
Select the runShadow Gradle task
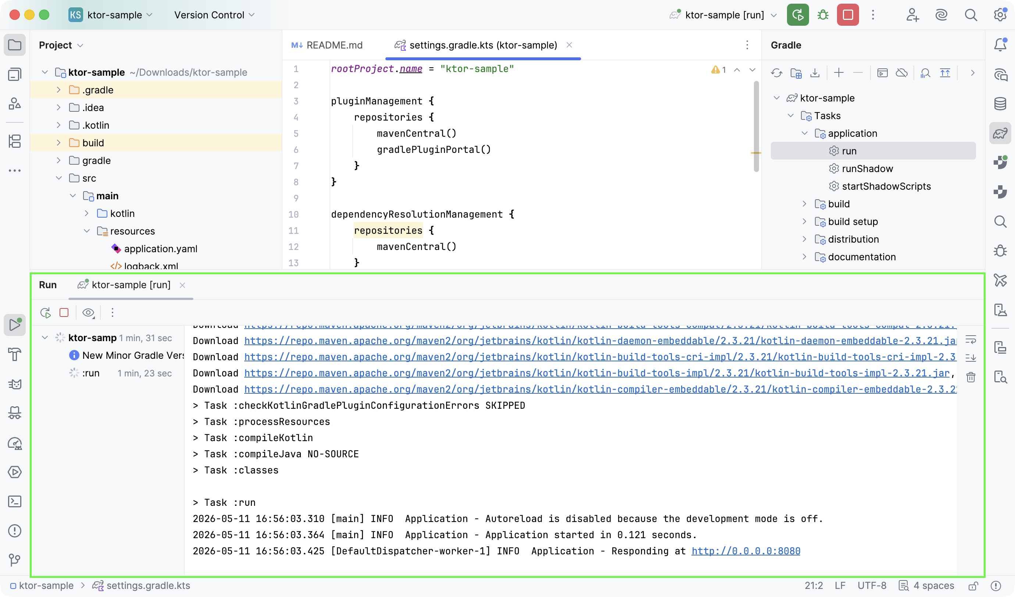tap(867, 169)
